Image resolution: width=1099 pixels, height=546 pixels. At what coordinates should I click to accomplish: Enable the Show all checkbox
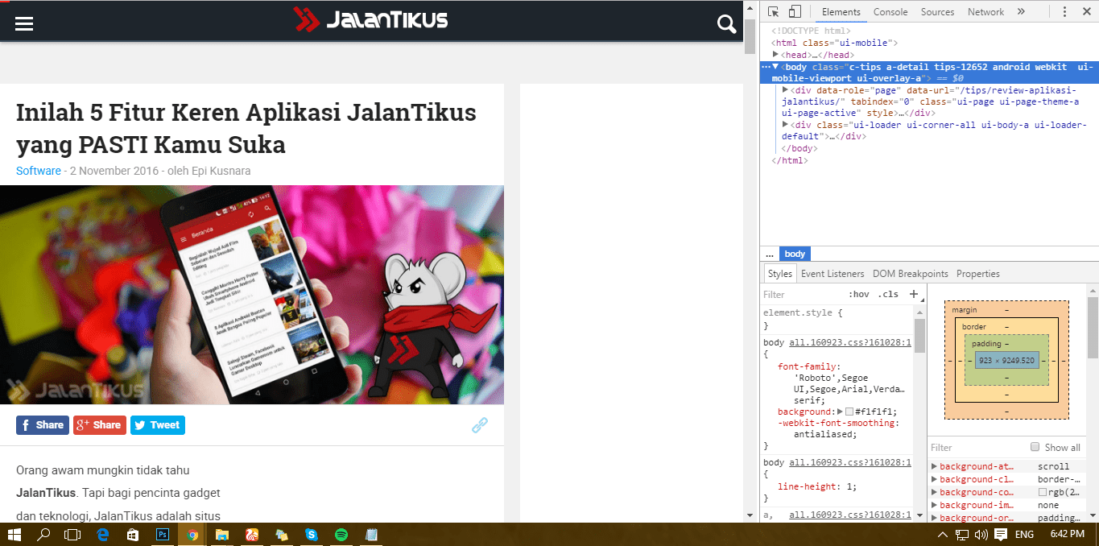click(x=1035, y=447)
